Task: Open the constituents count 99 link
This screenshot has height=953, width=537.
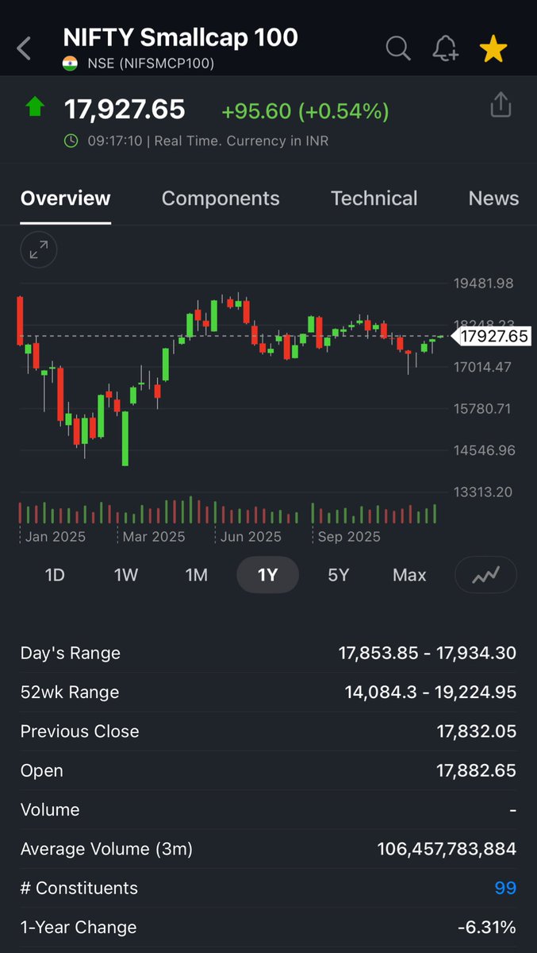Action: pos(505,888)
